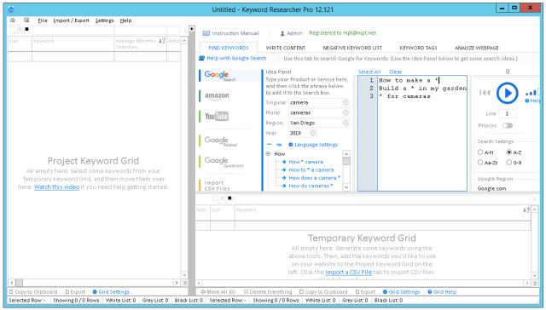Screen dimensions: 546x310
Task: Select the Amazon keyword source logo
Action: (217, 95)
